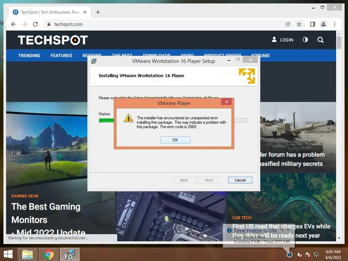Screen dimensions: 348x261
Task: Open FEATURES menu item
Action: (x=61, y=55)
